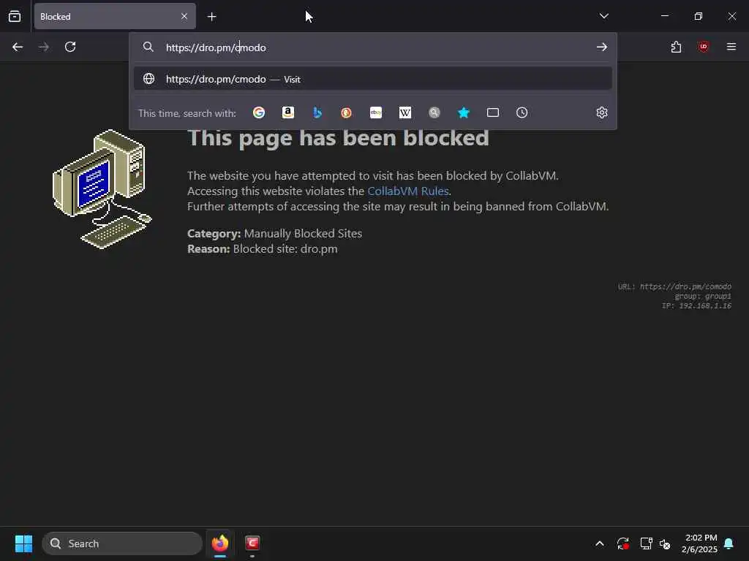Click the 'IP: 192.168.1.16' text
Screen dimensions: 749x561
click(x=696, y=306)
